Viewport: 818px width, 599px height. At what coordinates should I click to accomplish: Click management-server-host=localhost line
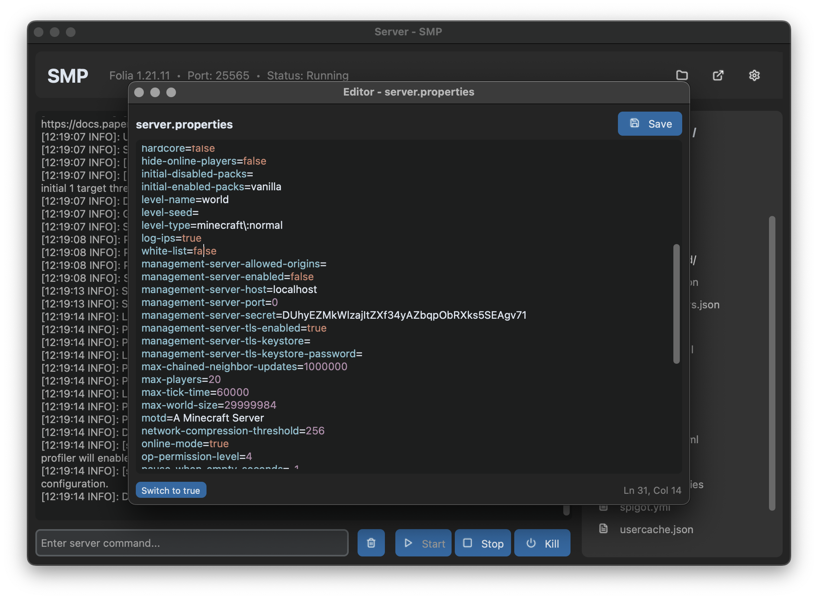click(x=229, y=289)
